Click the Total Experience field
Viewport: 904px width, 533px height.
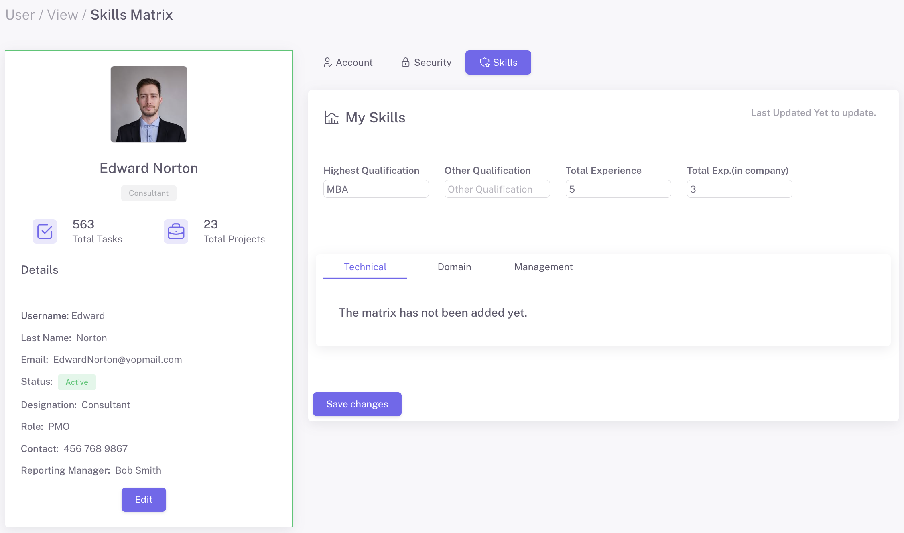click(x=618, y=189)
